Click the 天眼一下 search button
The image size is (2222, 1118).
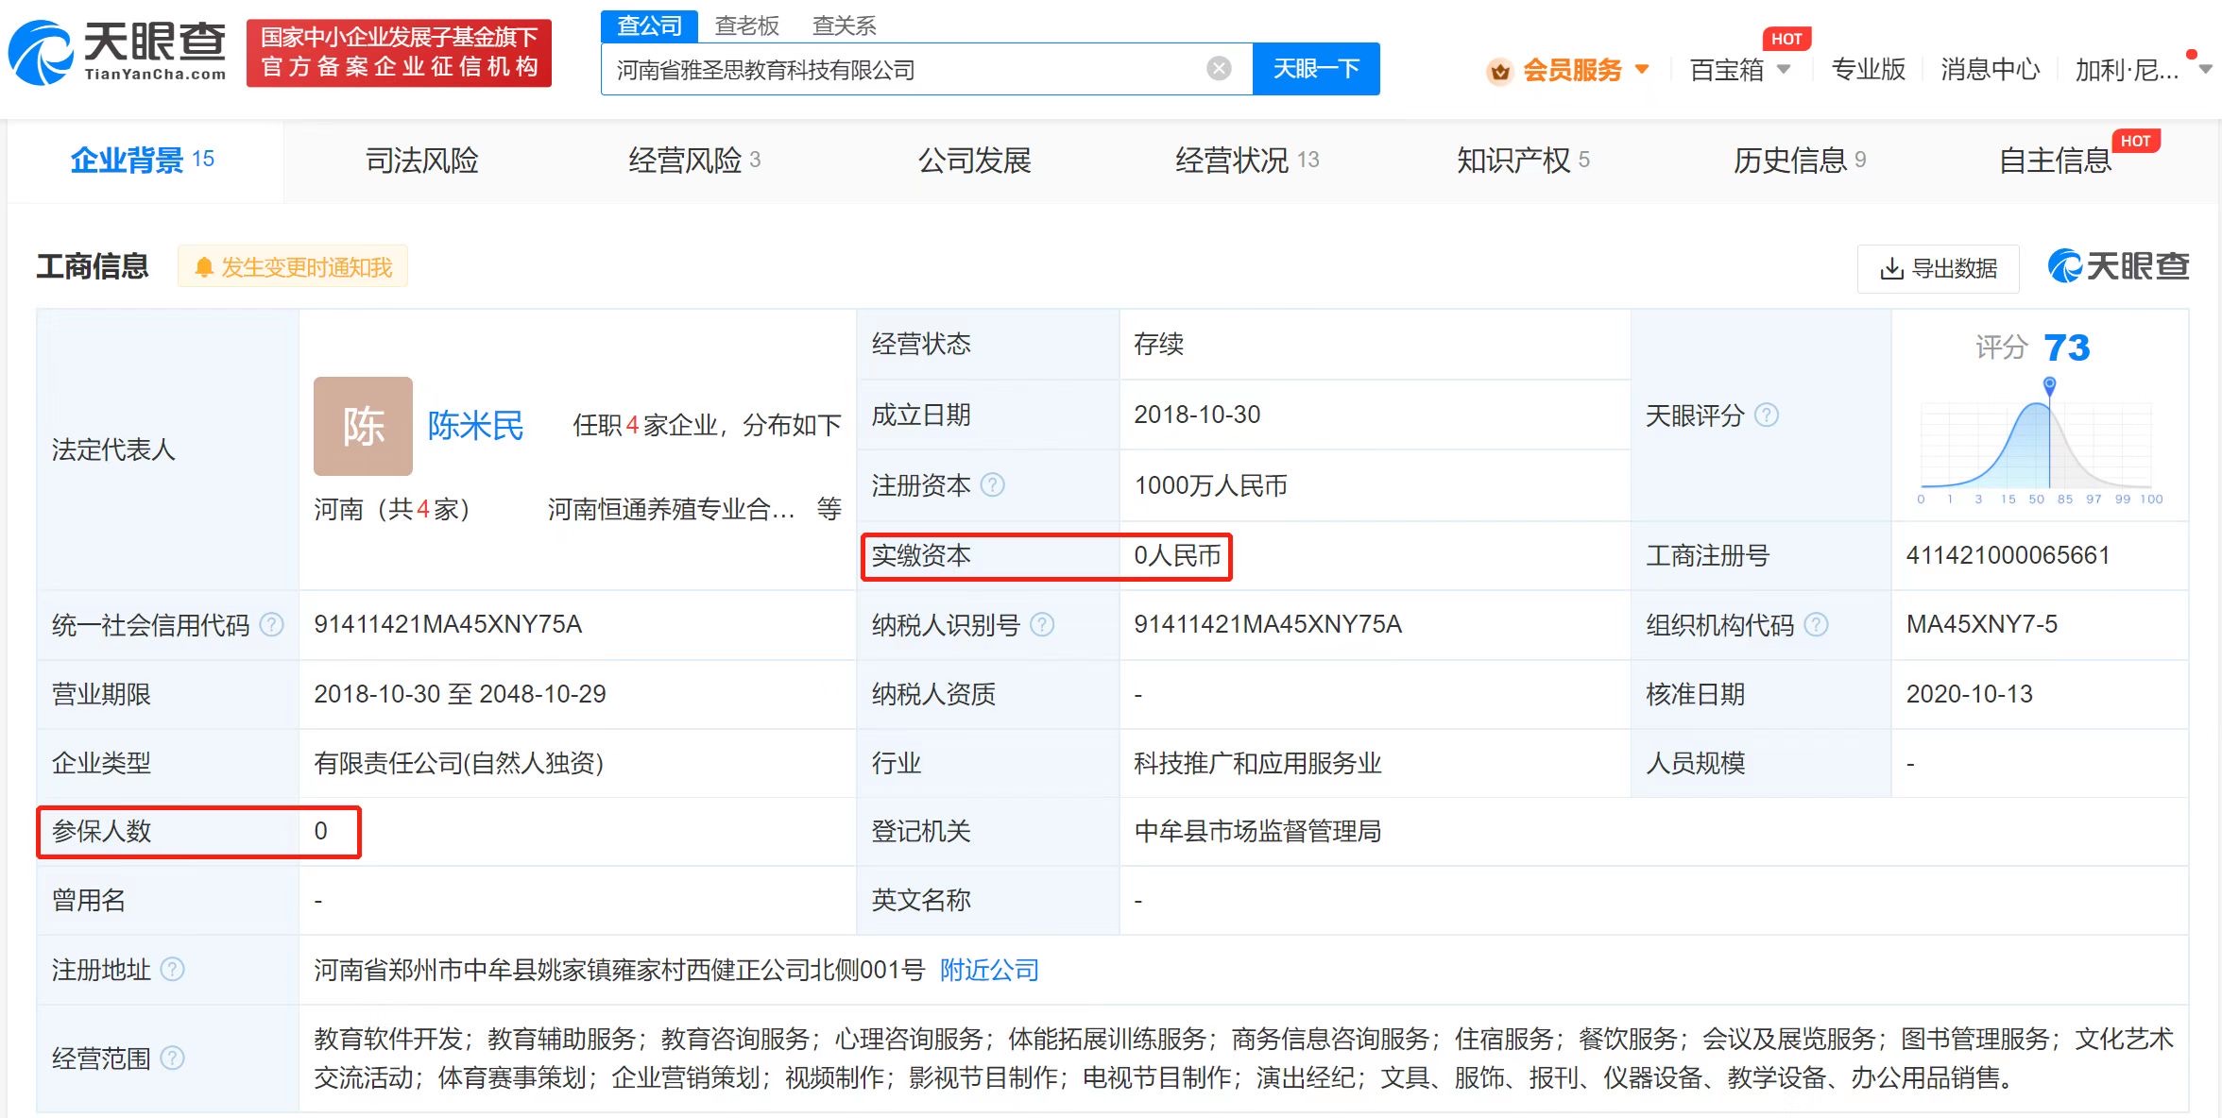point(1315,67)
